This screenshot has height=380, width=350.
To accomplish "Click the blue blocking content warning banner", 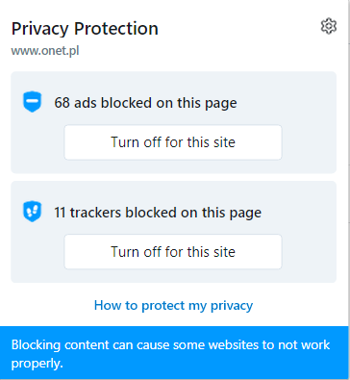I will pyautogui.click(x=174, y=353).
